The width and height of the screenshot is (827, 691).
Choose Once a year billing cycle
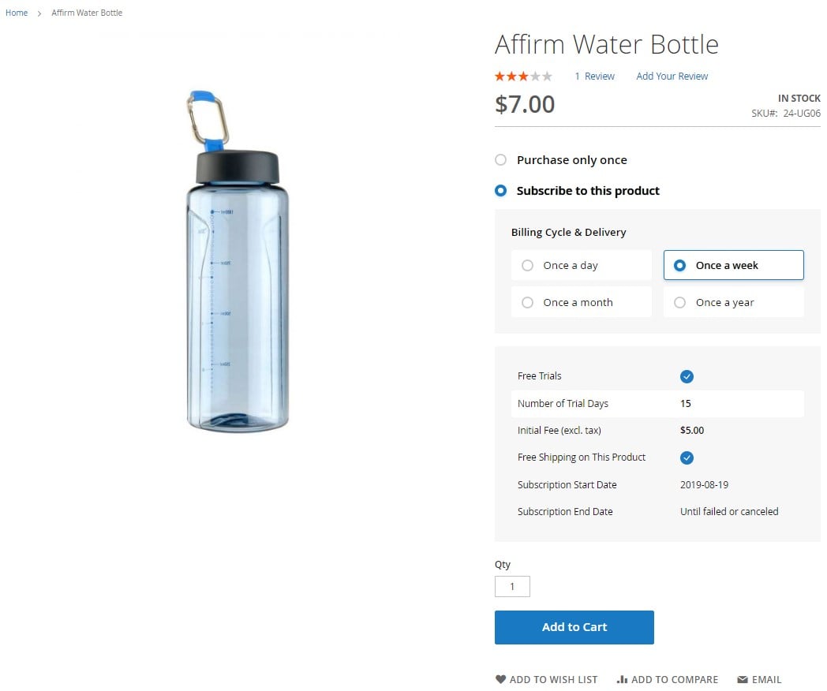pos(733,303)
